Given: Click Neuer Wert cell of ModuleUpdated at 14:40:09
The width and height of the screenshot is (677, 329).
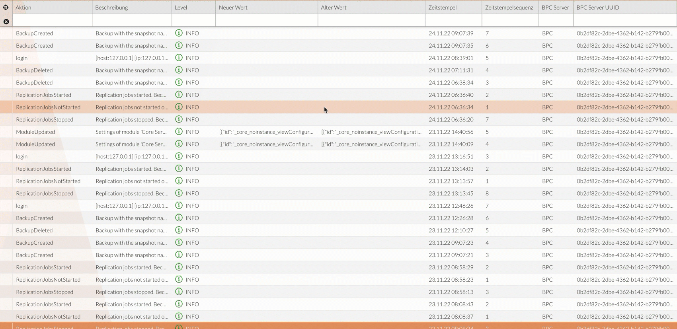Looking at the screenshot, I should (x=266, y=144).
